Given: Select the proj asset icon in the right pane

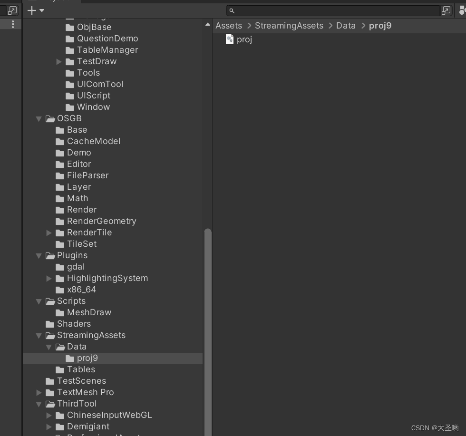Looking at the screenshot, I should pos(229,39).
